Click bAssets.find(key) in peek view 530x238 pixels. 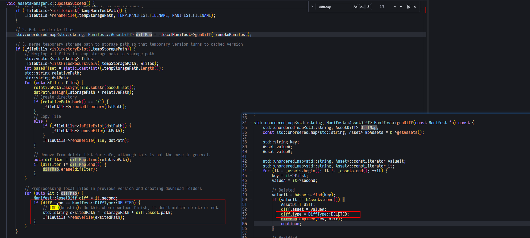click(314, 195)
